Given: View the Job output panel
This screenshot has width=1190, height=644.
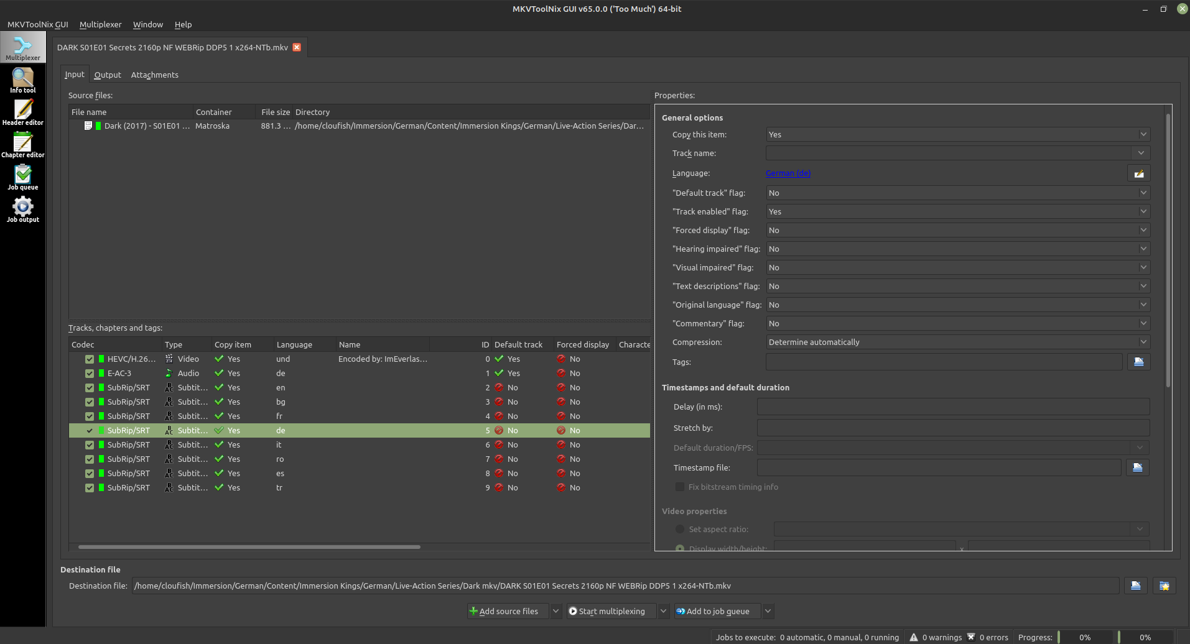Looking at the screenshot, I should tap(23, 209).
